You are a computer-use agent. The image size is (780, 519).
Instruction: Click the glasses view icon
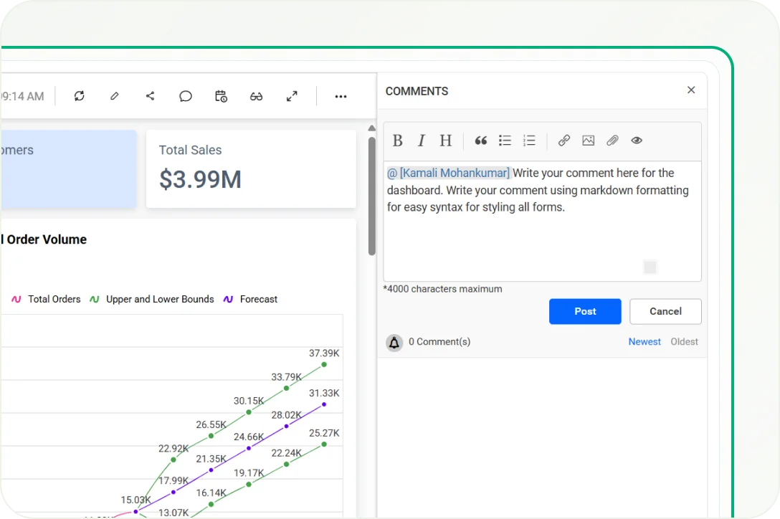[x=256, y=96]
